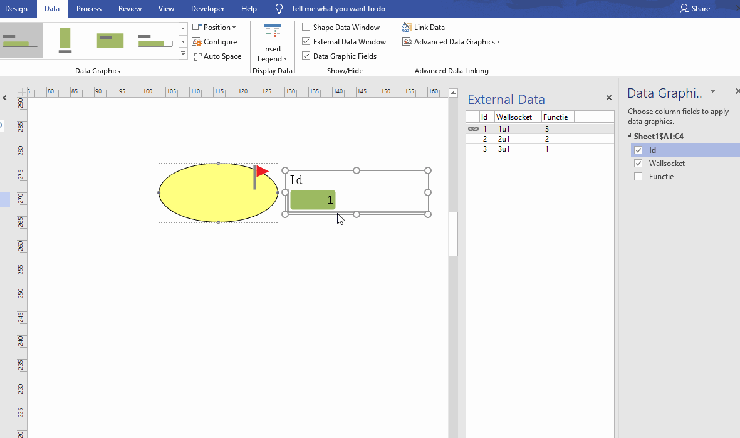Open the Developer ribbon tab

[207, 9]
